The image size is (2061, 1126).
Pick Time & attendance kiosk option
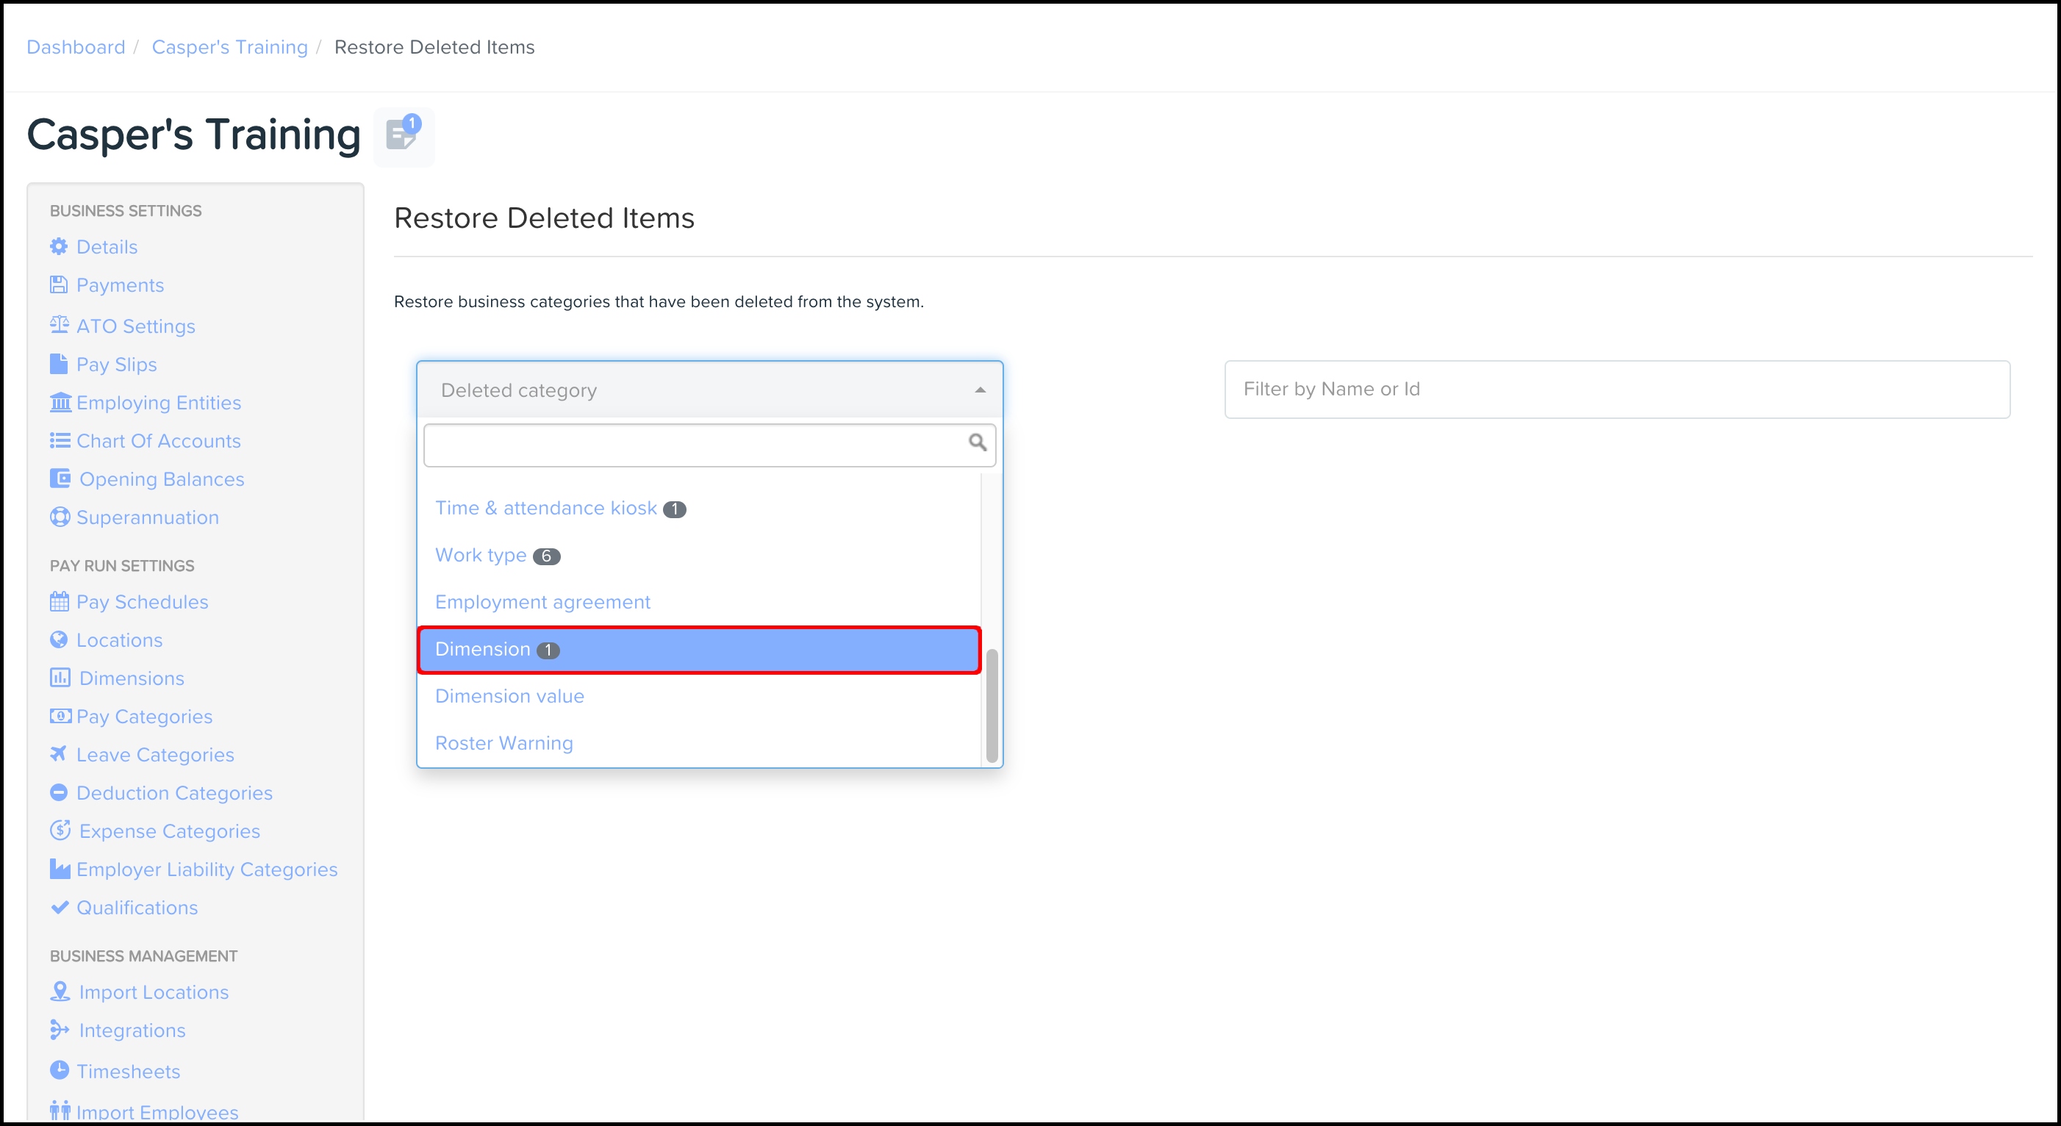click(545, 508)
